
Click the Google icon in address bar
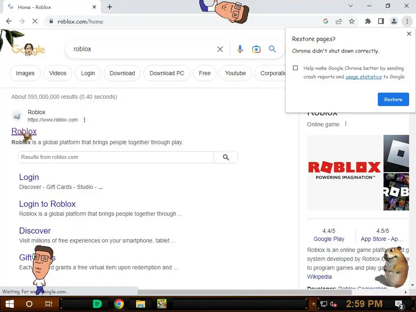pyautogui.click(x=326, y=21)
